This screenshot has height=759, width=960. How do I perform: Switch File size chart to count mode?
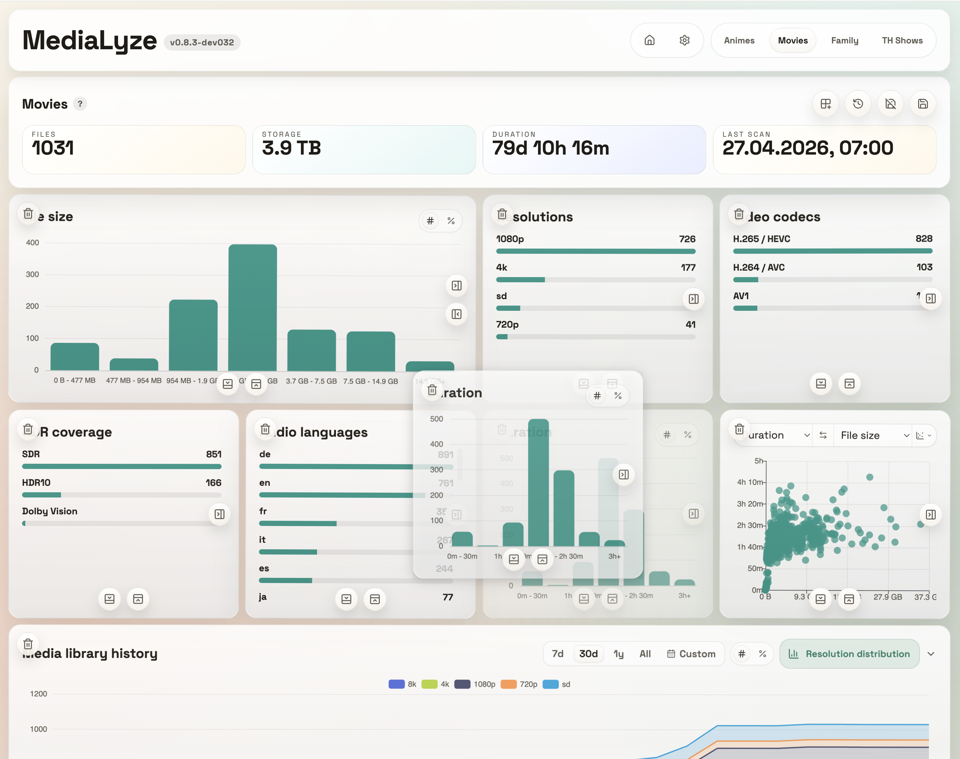coord(430,221)
